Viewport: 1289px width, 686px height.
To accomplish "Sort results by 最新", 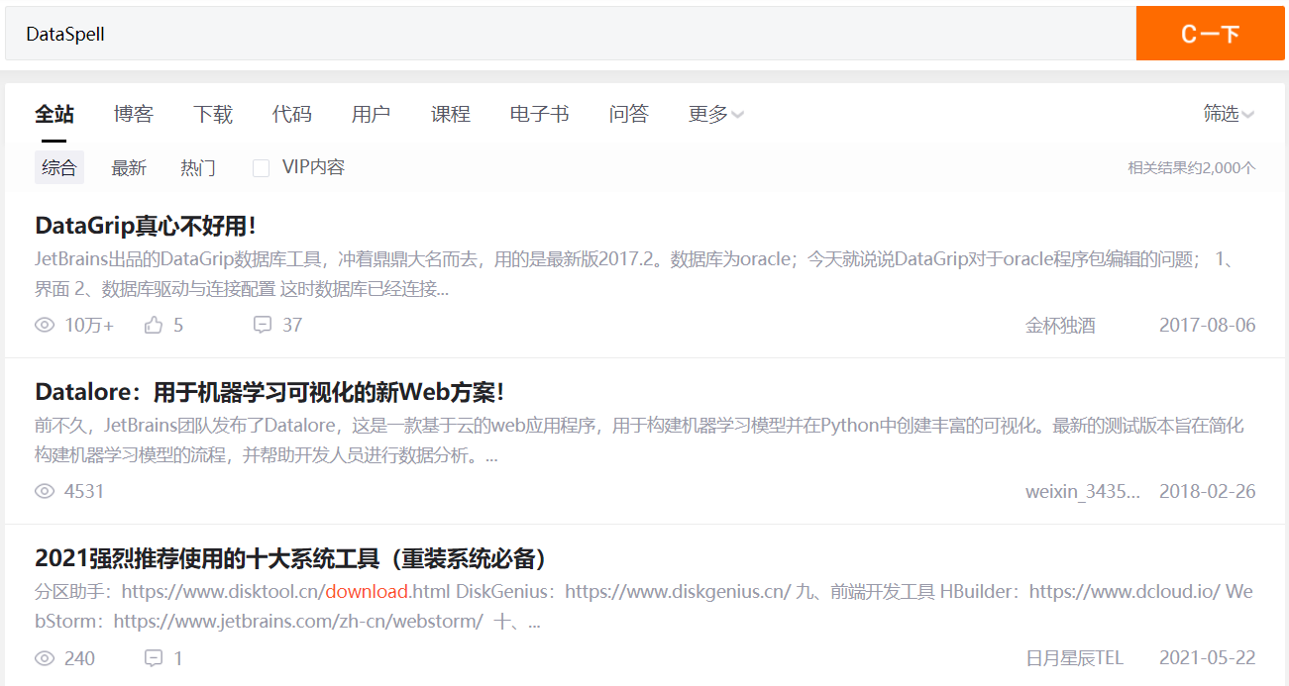I will pos(129,168).
